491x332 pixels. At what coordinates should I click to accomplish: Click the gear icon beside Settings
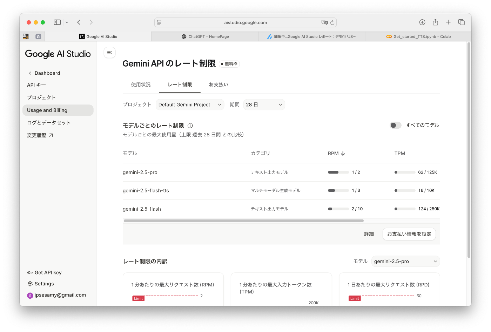(x=30, y=284)
